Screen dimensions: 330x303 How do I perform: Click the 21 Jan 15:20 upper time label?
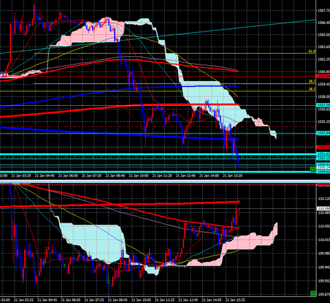[x=232, y=176]
